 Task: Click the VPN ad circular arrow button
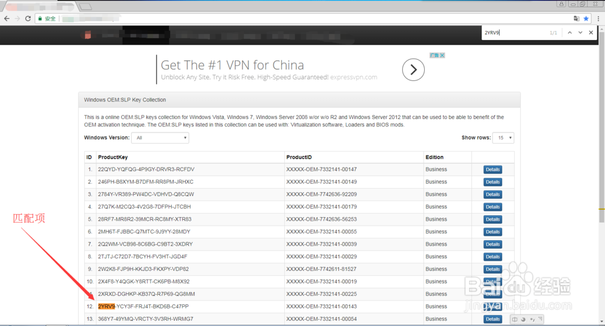[x=413, y=70]
